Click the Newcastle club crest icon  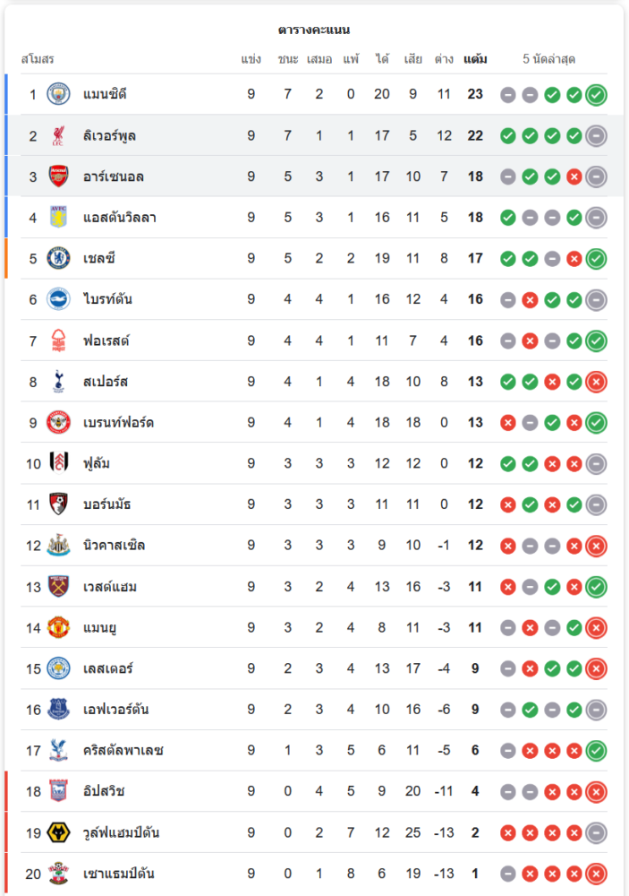pyautogui.click(x=58, y=546)
